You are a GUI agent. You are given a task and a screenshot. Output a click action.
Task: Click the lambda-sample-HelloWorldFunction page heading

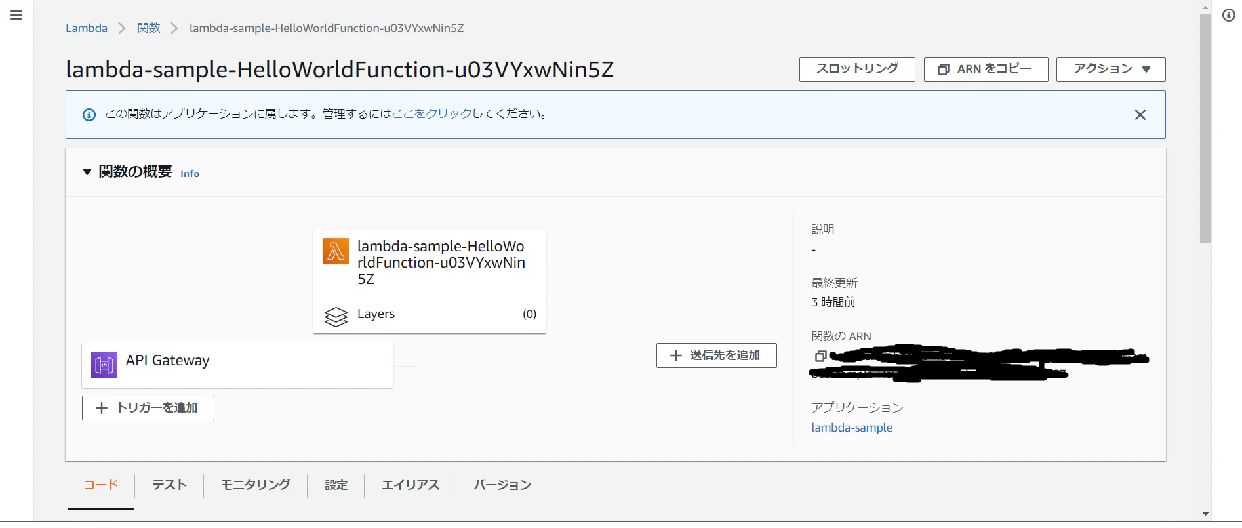coord(340,70)
